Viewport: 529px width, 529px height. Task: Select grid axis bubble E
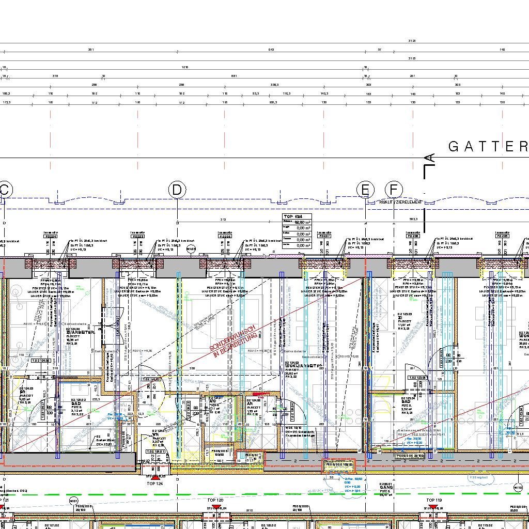tap(365, 190)
